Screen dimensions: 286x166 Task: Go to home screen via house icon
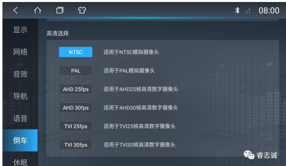37,11
